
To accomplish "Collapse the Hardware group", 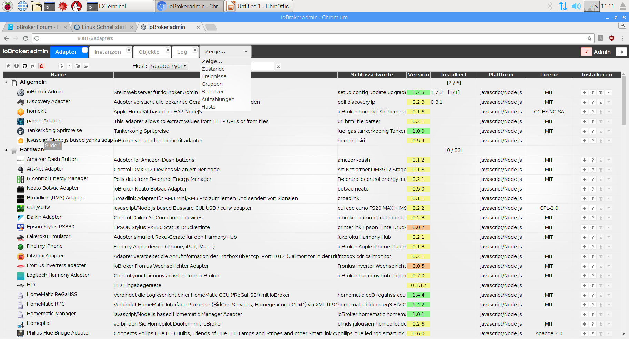I will [6, 150].
